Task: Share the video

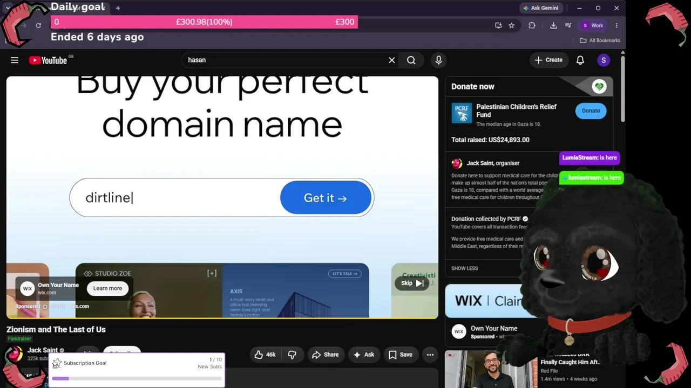Action: coord(325,355)
